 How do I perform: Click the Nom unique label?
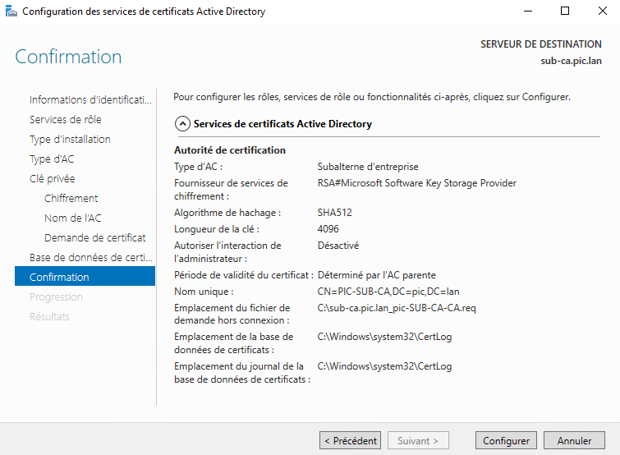[204, 292]
